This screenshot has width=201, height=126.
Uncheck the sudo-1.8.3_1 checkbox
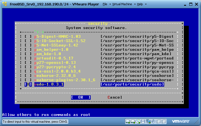click(x=28, y=84)
